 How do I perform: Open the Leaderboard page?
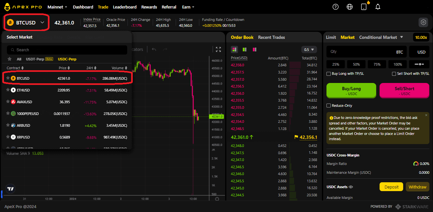(125, 7)
